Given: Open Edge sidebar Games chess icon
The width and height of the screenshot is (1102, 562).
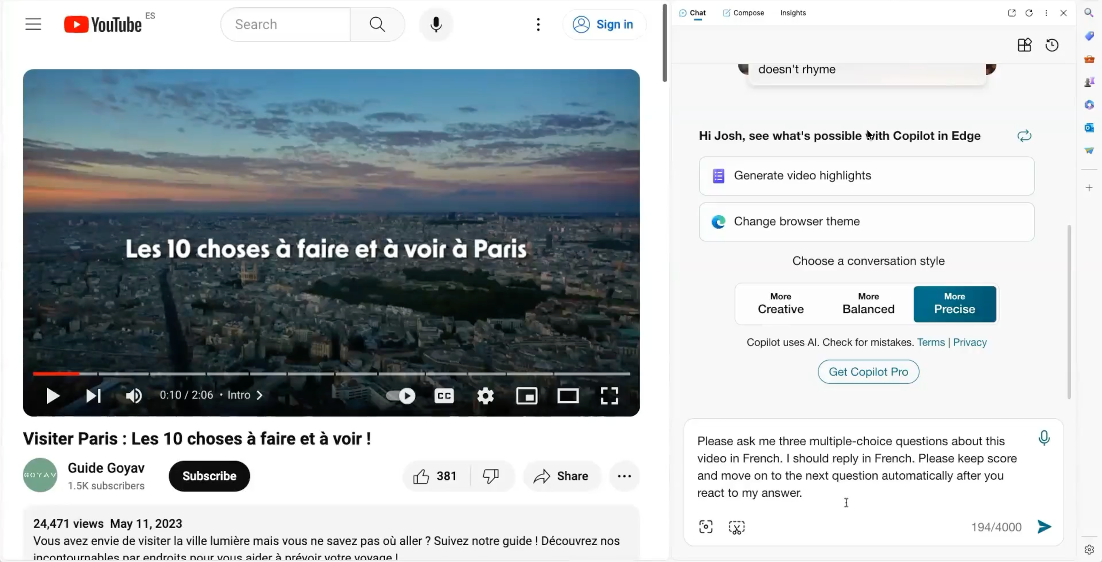Looking at the screenshot, I should coord(1089,82).
